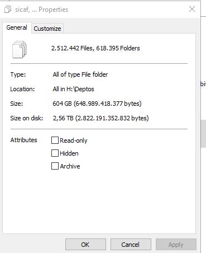Click the "Attributes" label
The height and width of the screenshot is (253, 206).
[x=23, y=140]
